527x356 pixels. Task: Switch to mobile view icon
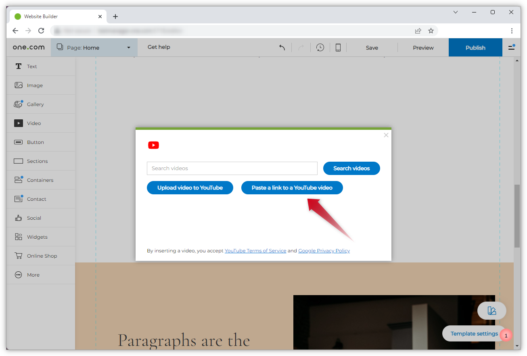point(338,48)
